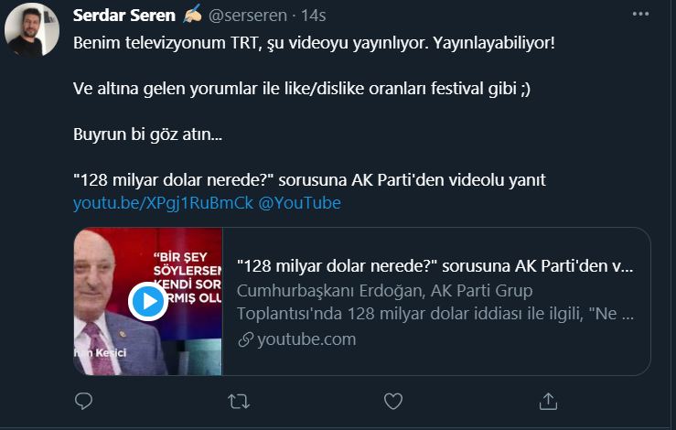The image size is (676, 430).
Task: Click the tweet line "Buyrun bi göz atın..."
Action: 146,134
